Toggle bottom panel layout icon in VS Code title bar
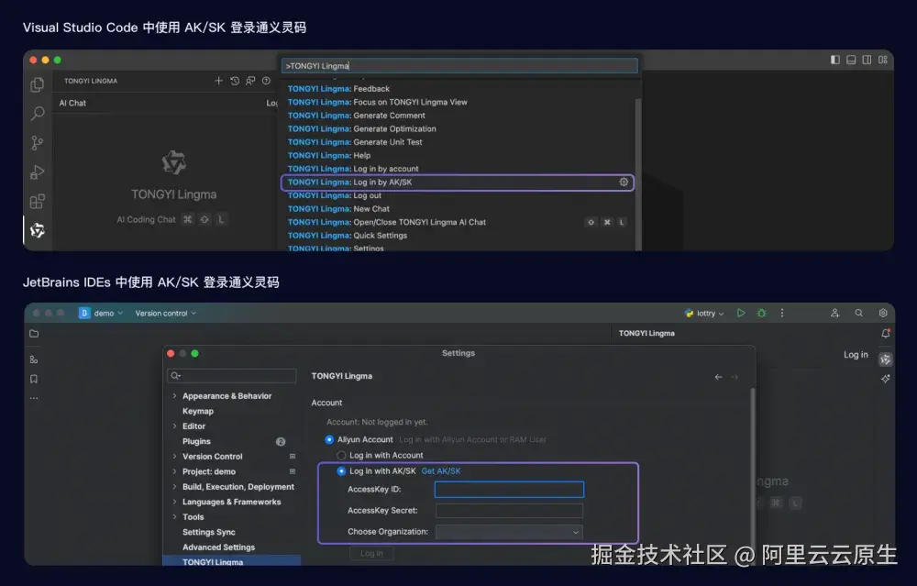 (x=851, y=60)
